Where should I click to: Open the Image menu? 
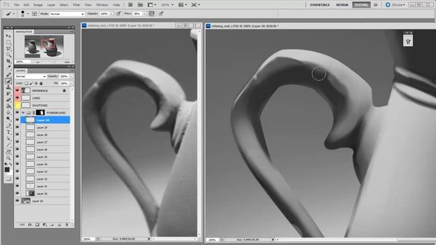click(38, 5)
